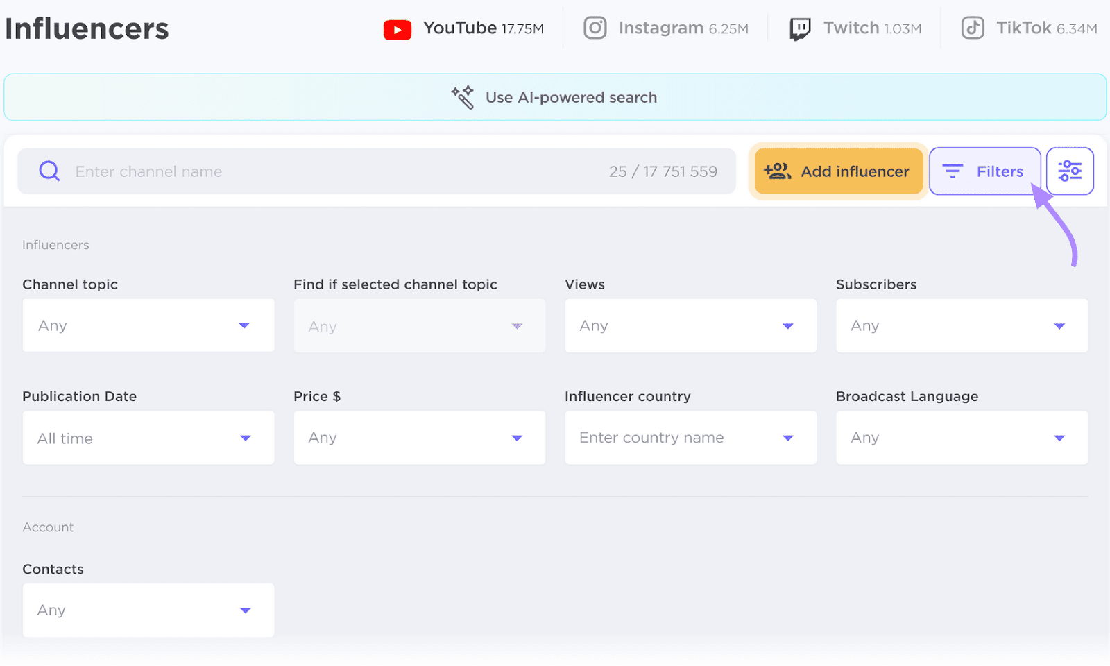Open the Channel topic dropdown
This screenshot has height=666, width=1110.
[x=148, y=325]
